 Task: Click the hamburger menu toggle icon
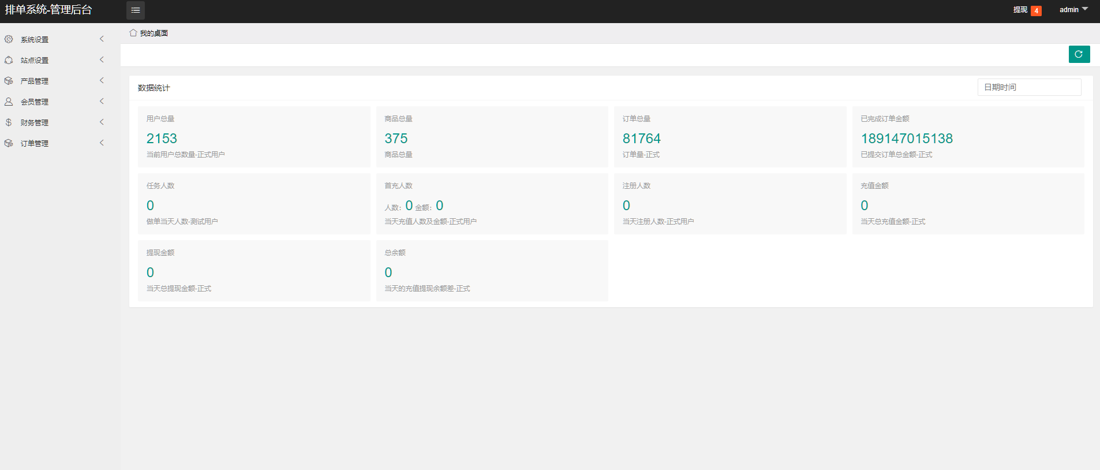pyautogui.click(x=136, y=10)
